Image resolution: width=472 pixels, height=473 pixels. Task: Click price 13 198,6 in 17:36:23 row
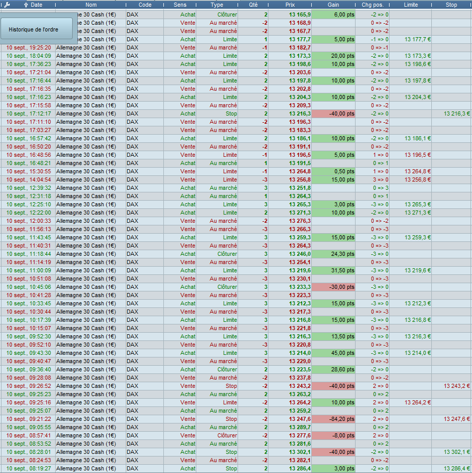299,64
